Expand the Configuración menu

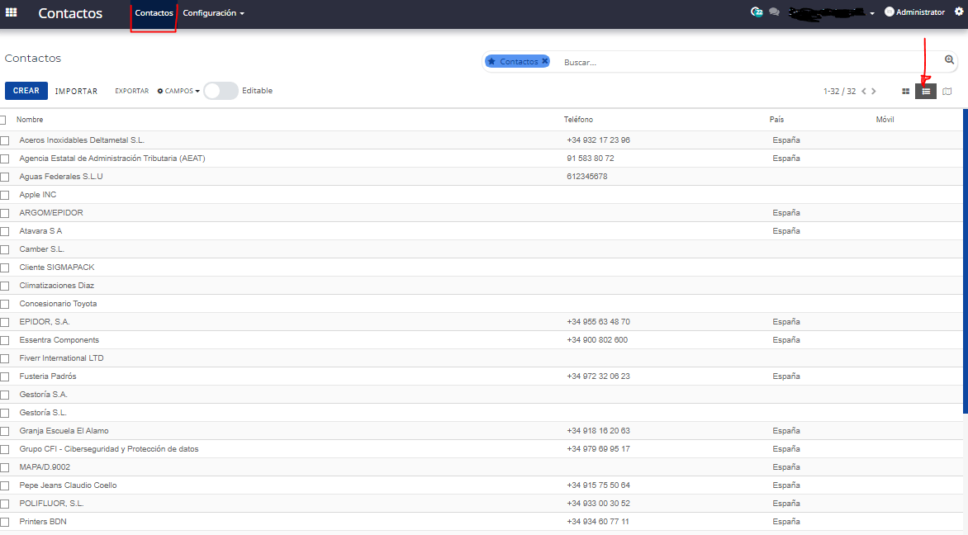tap(214, 13)
